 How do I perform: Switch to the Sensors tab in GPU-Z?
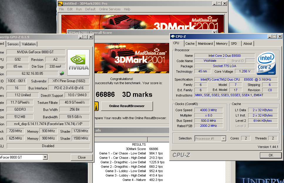point(13,44)
